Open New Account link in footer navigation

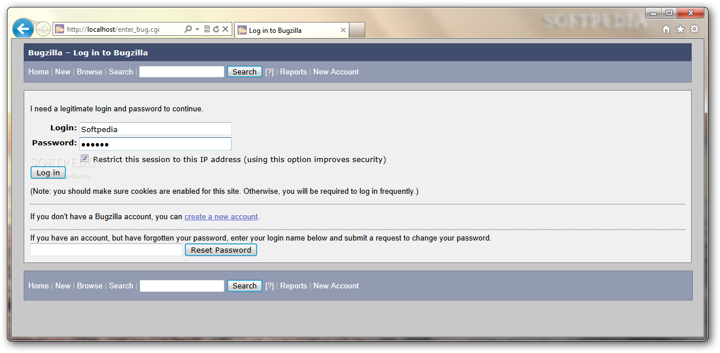pyautogui.click(x=336, y=286)
